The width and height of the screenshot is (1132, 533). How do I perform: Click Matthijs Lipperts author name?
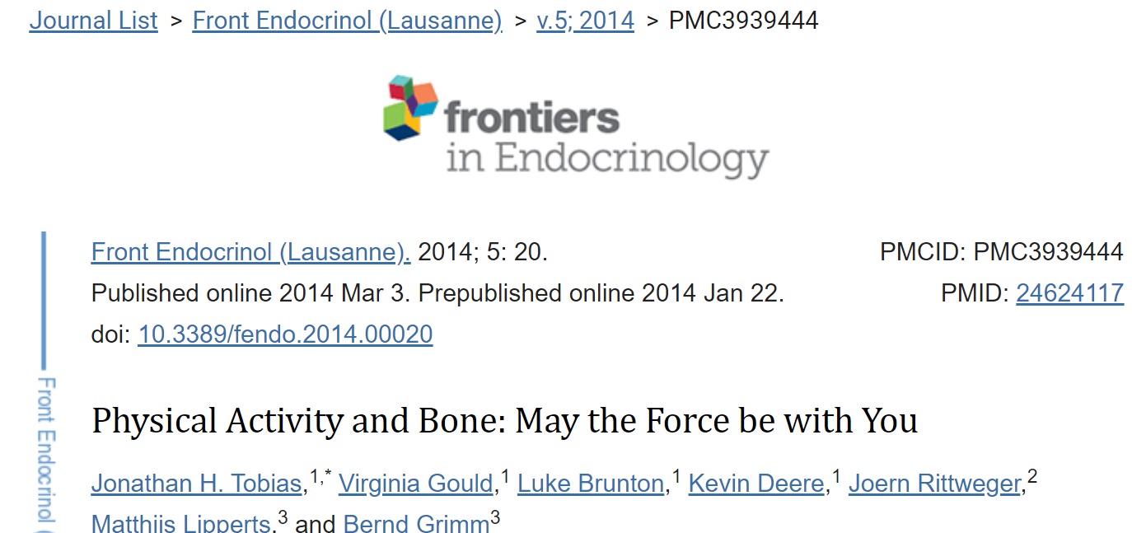180,524
